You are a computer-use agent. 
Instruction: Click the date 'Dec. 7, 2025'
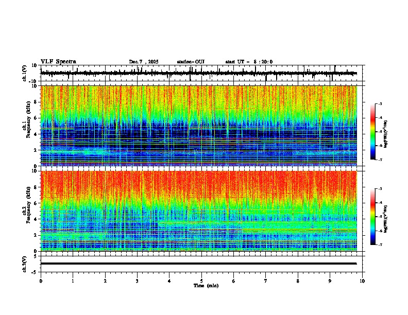pyautogui.click(x=144, y=62)
